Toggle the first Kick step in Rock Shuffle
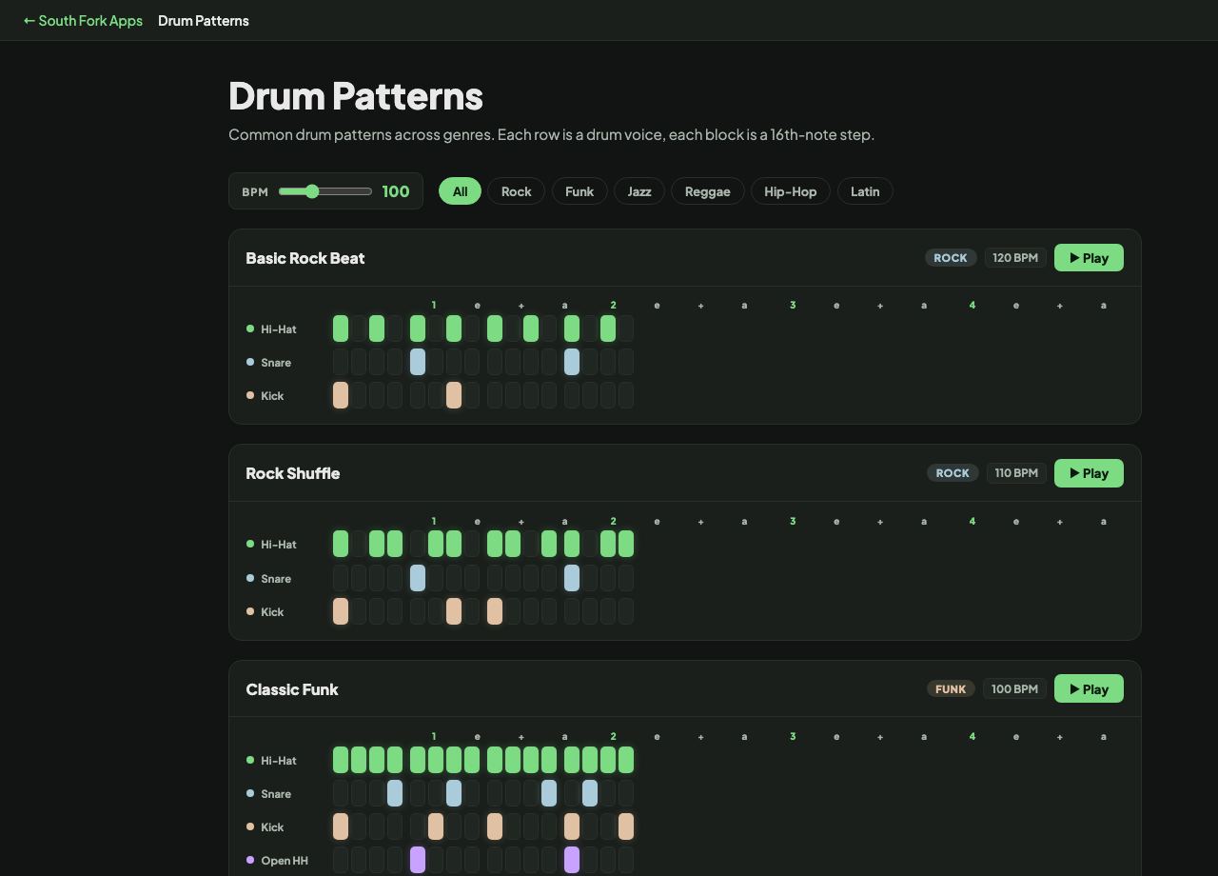Screen dimensions: 1218x876 click(341, 611)
